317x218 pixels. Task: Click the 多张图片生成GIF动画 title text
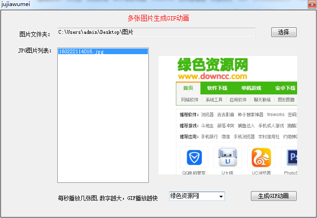coord(158,18)
